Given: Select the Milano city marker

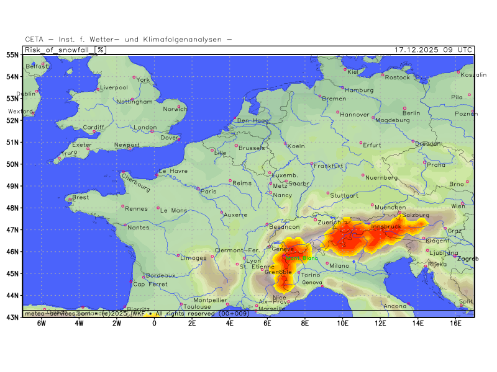Looking at the screenshot, I should click(x=327, y=263).
